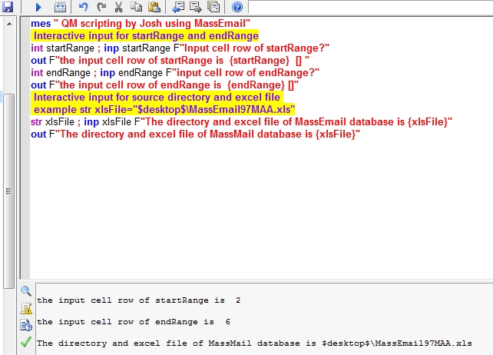Click the Compile macro icon
Viewport: 493px width, 355px height.
pos(59,7)
